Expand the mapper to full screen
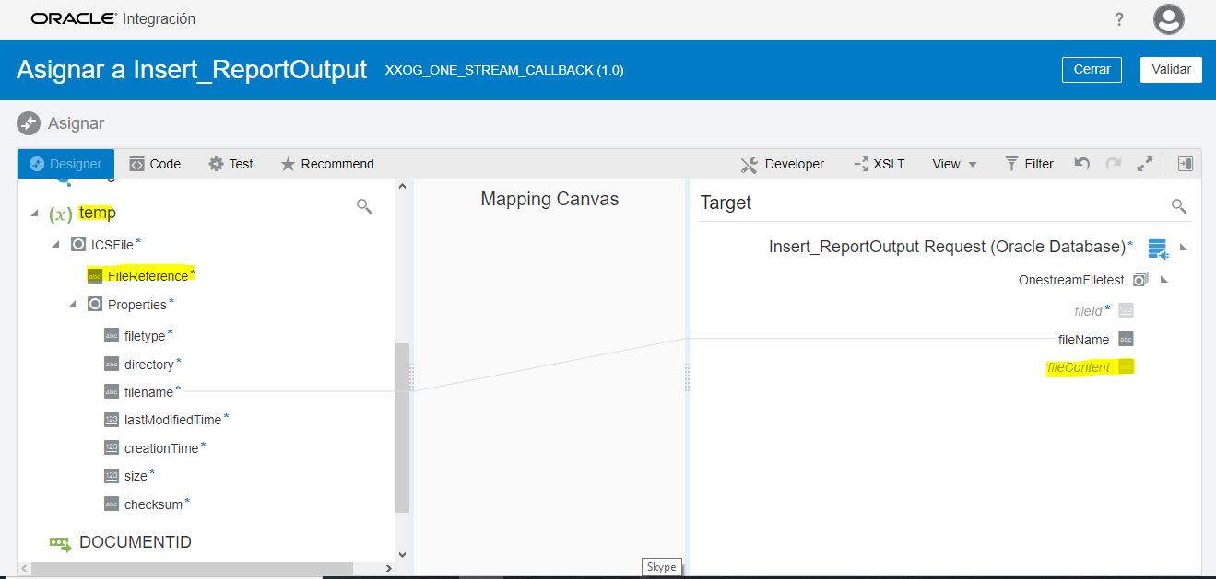Screen dimensions: 1216x579 pyautogui.click(x=1145, y=163)
